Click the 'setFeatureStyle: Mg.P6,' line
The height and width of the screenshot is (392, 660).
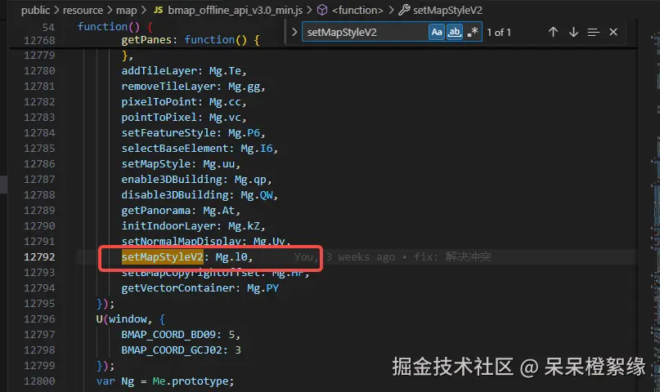pyautogui.click(x=193, y=133)
